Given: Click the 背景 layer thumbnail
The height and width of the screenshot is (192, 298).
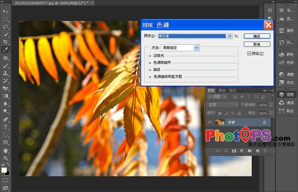Looking at the screenshot, I should point(220,122).
